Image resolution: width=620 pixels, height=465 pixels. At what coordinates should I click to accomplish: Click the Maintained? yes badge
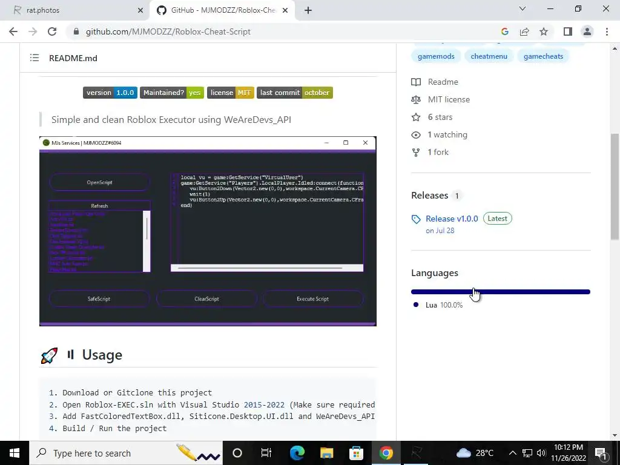[x=171, y=93]
